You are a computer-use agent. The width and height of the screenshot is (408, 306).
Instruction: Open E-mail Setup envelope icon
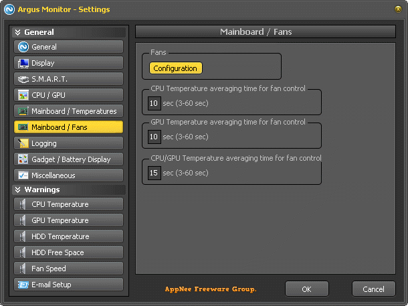tap(23, 285)
